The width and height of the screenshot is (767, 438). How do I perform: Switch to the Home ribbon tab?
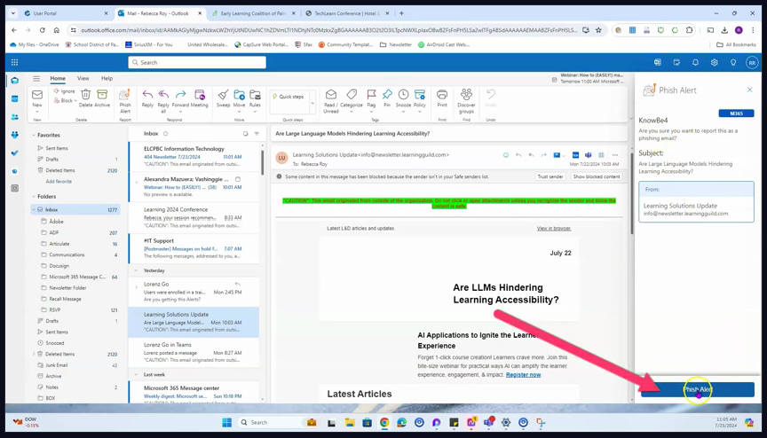pyautogui.click(x=57, y=78)
